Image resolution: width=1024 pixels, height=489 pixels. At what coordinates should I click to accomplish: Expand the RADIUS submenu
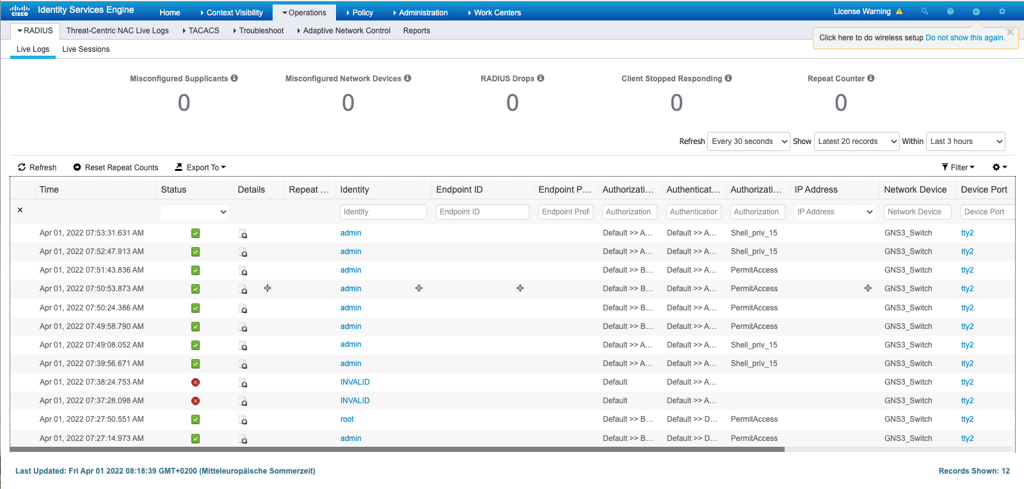[x=35, y=31]
